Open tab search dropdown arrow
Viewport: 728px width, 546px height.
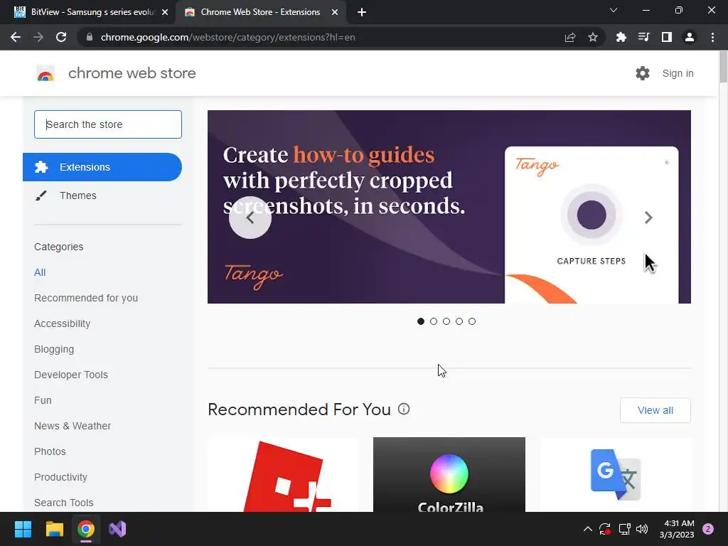614,10
